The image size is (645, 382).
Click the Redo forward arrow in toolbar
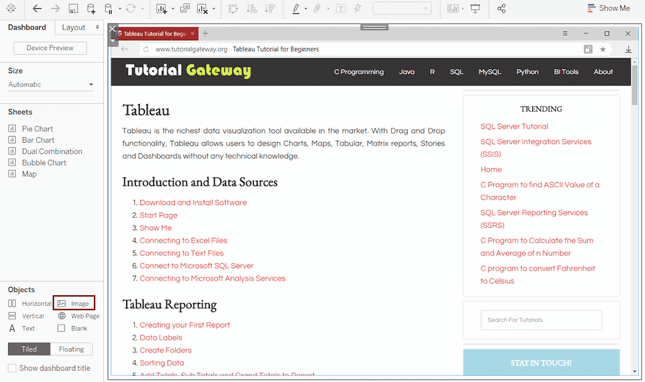click(55, 9)
